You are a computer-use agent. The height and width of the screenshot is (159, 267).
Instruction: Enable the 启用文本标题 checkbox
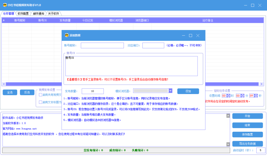point(40,102)
